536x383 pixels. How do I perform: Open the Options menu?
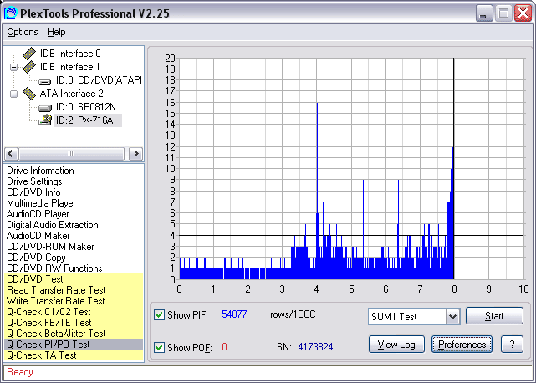click(23, 32)
